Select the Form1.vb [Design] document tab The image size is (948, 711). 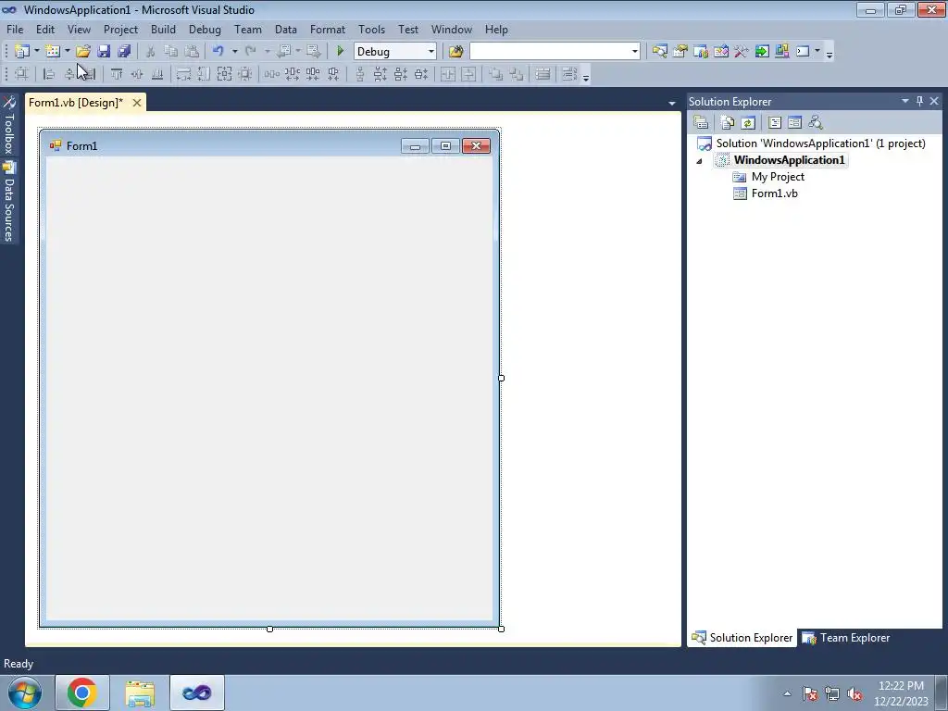coord(76,103)
